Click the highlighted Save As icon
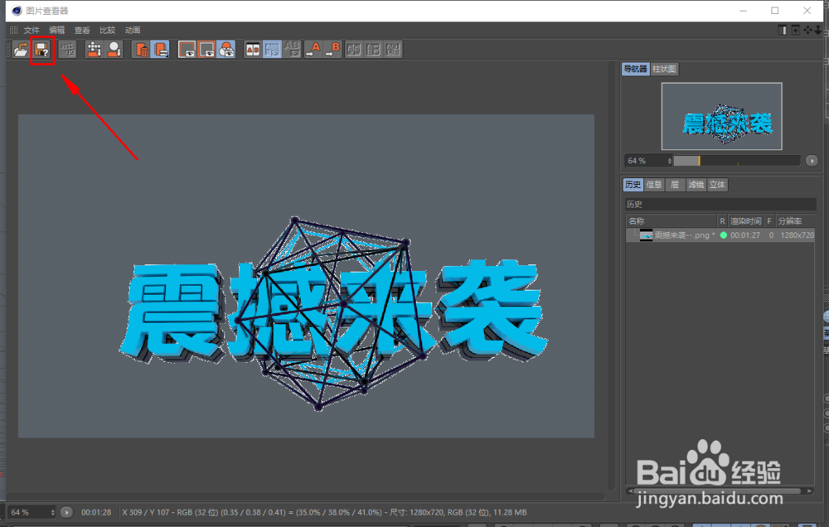 coord(40,49)
